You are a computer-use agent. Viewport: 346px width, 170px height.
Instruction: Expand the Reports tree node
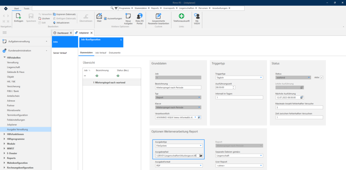[x=4, y=158]
